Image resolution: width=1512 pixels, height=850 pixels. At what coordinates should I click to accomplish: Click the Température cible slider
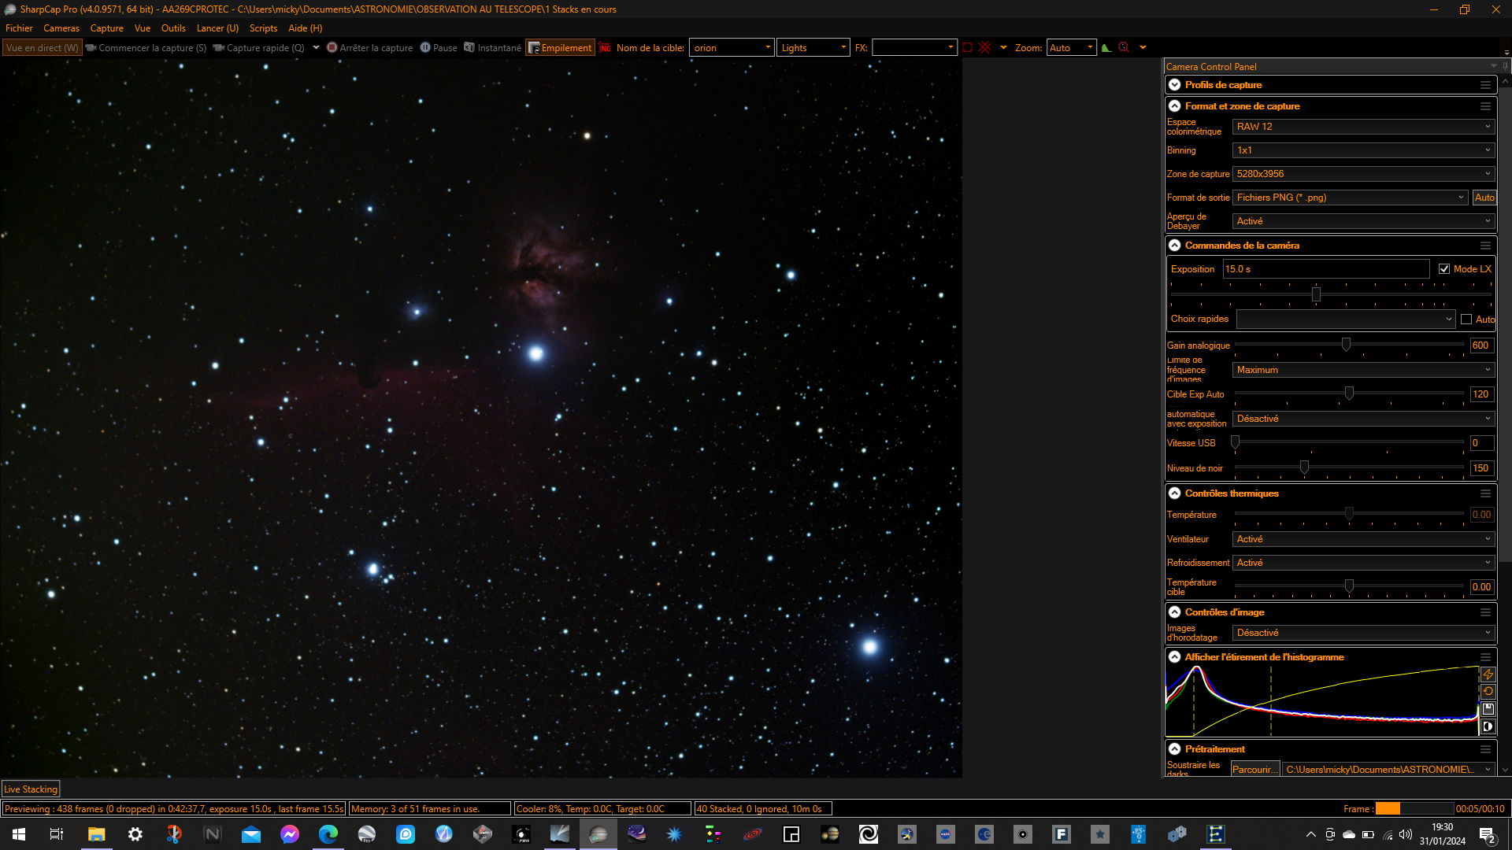click(1349, 586)
